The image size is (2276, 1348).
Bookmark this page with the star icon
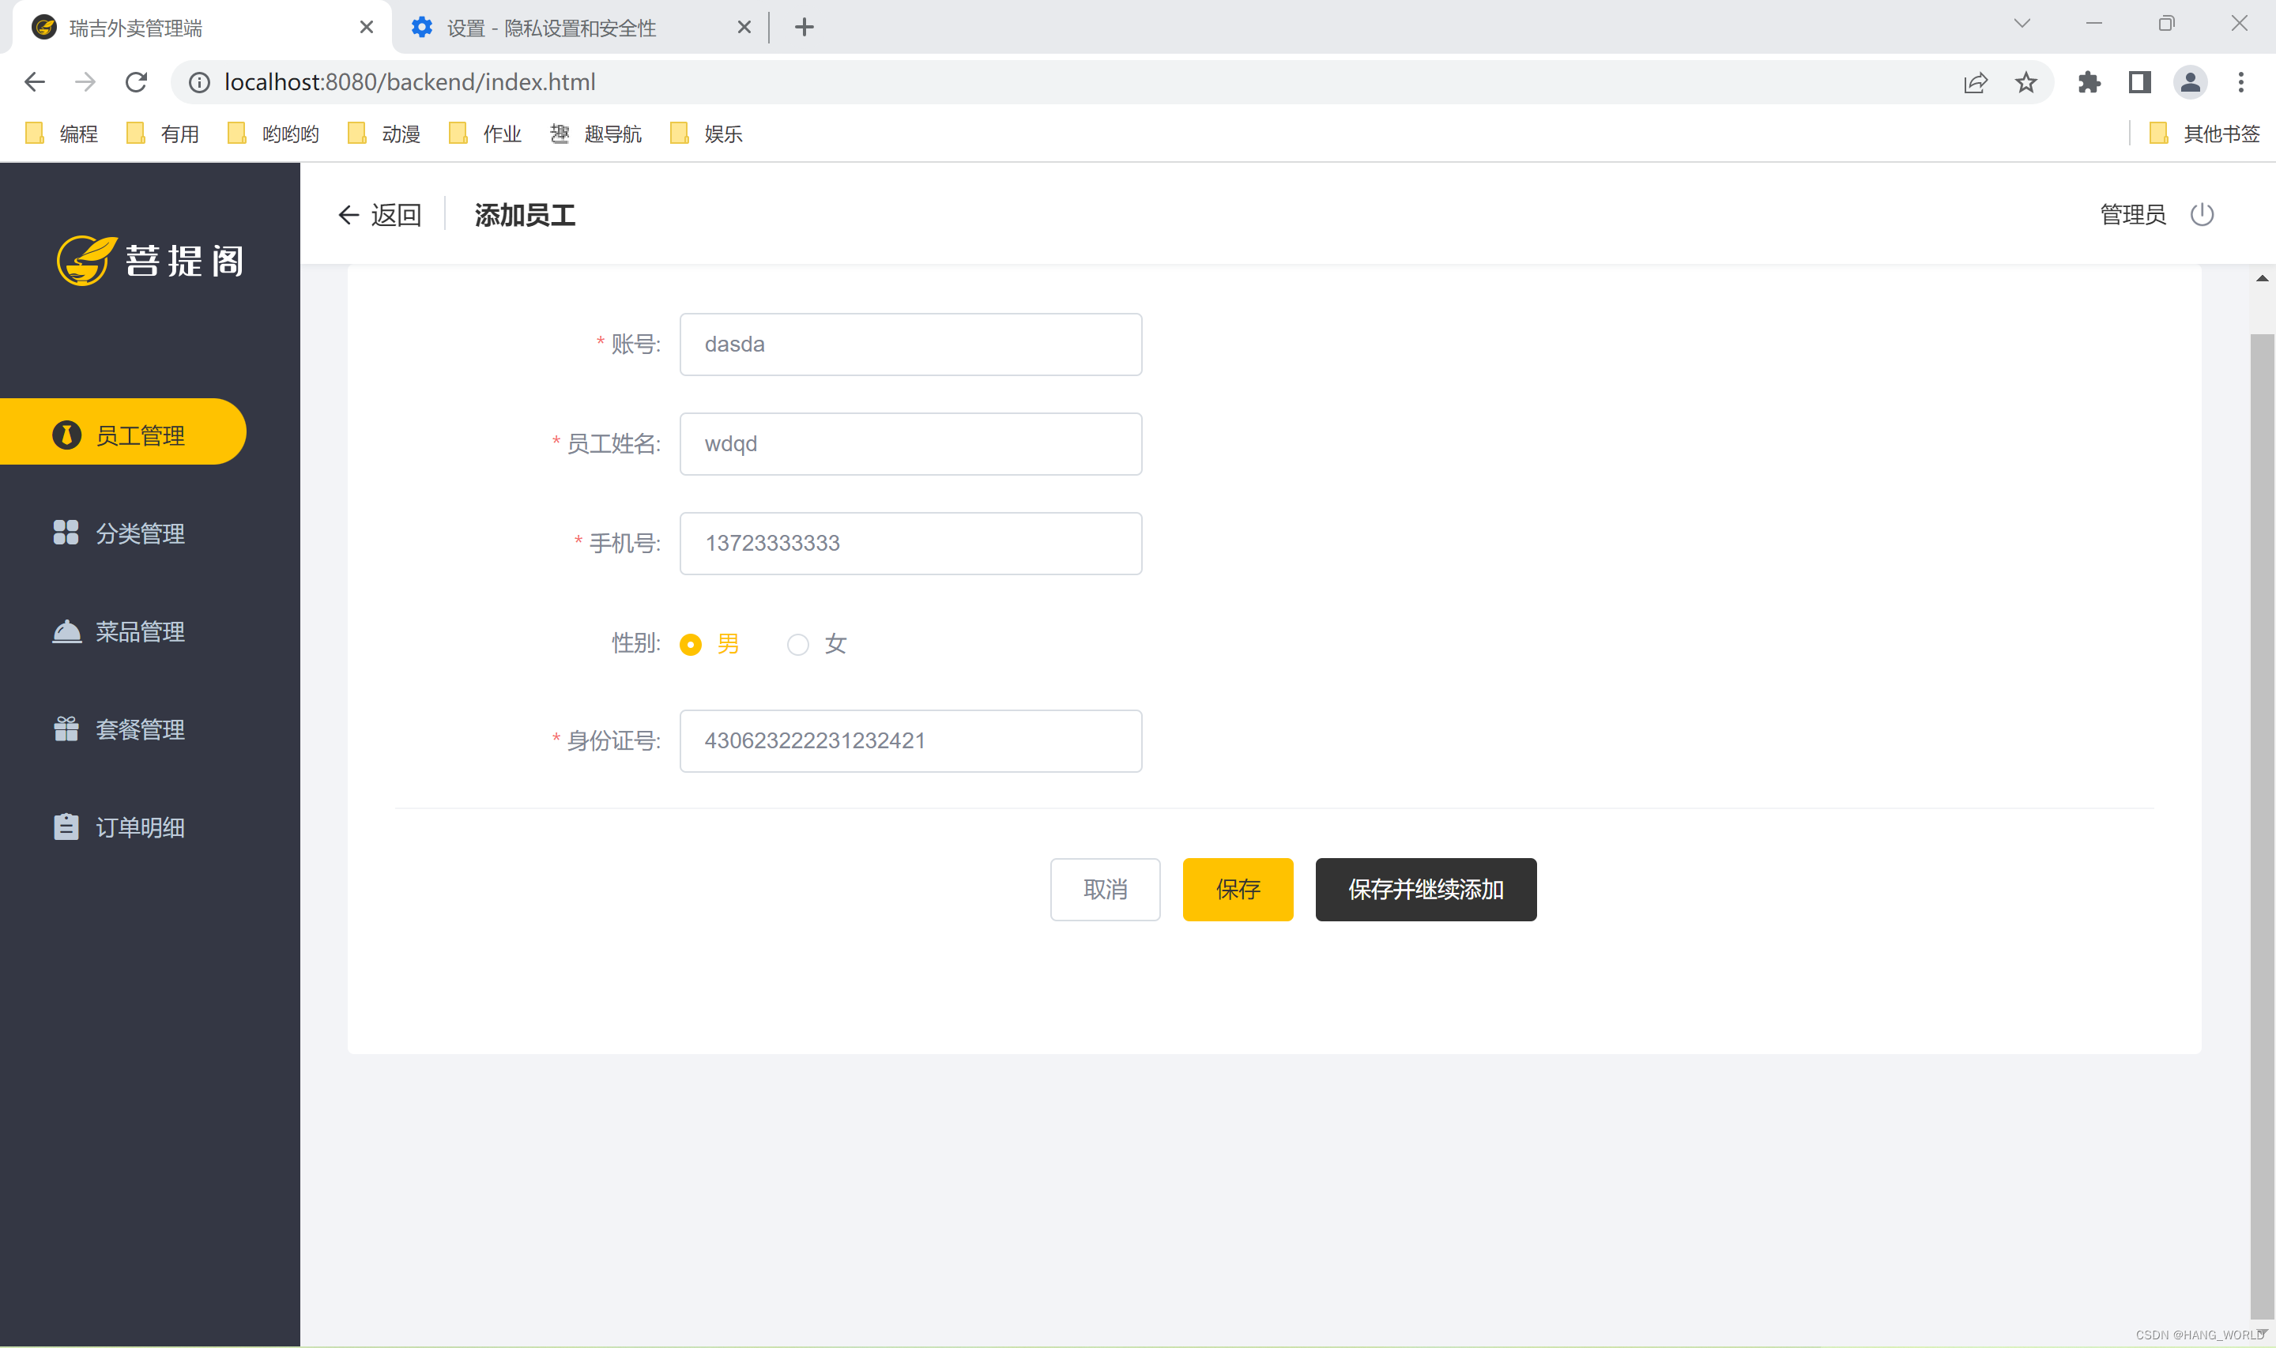(x=2026, y=83)
